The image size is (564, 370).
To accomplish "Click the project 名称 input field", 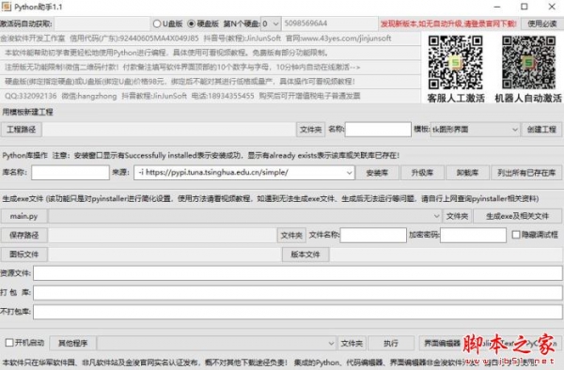I will 378,130.
